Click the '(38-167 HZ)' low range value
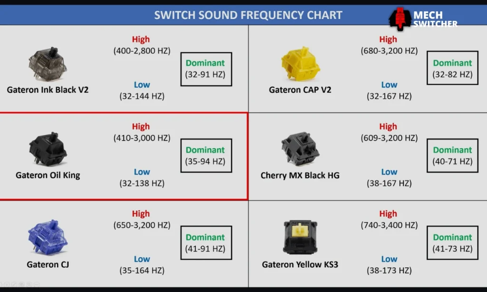Screen dimensions: 487x292 tap(389, 183)
